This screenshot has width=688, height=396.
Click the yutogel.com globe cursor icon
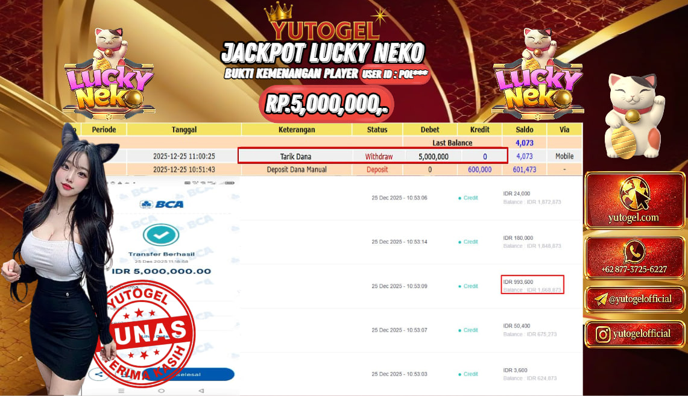pyautogui.click(x=634, y=193)
